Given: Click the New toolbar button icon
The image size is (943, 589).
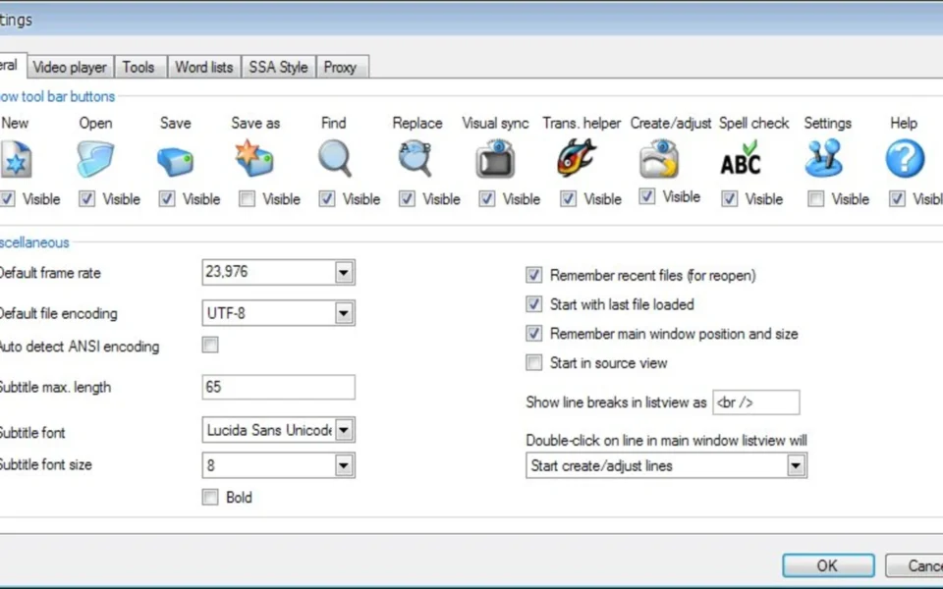Looking at the screenshot, I should tap(15, 159).
